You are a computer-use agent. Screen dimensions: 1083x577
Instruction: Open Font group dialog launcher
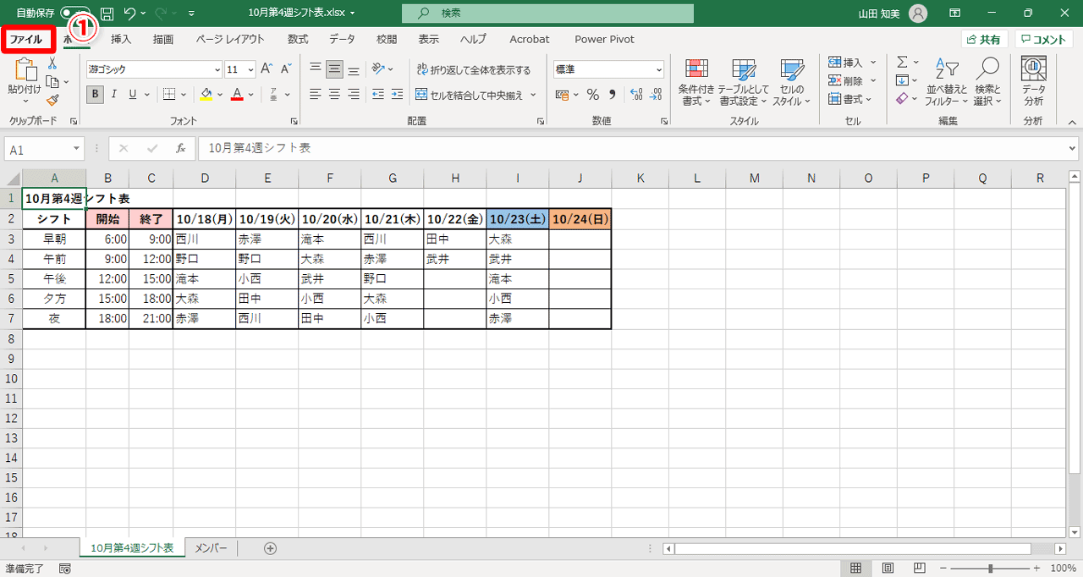pyautogui.click(x=294, y=122)
